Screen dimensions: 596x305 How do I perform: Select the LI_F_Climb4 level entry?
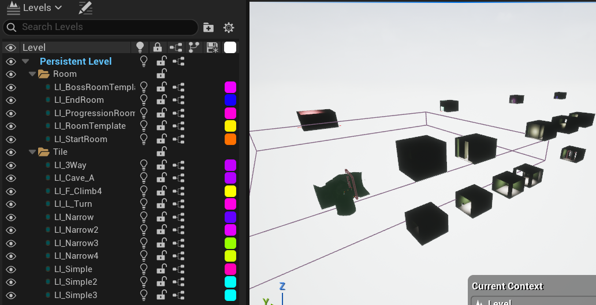click(77, 191)
